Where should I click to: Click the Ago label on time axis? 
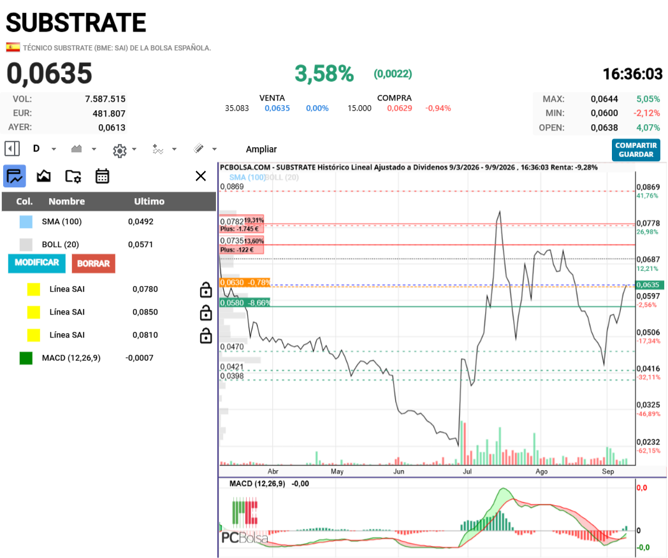pyautogui.click(x=541, y=471)
